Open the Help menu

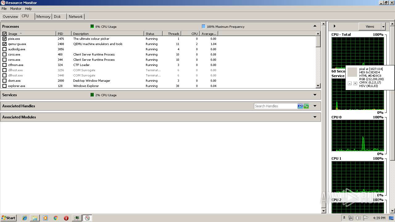[28, 9]
